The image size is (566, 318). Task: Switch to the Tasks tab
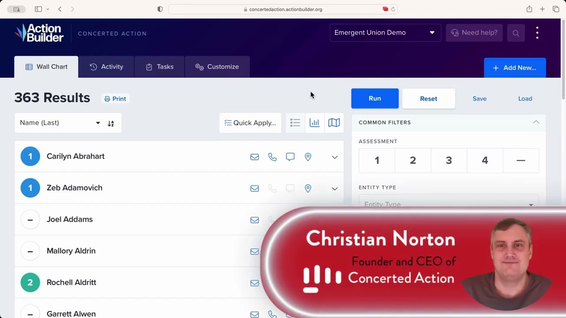coord(160,67)
